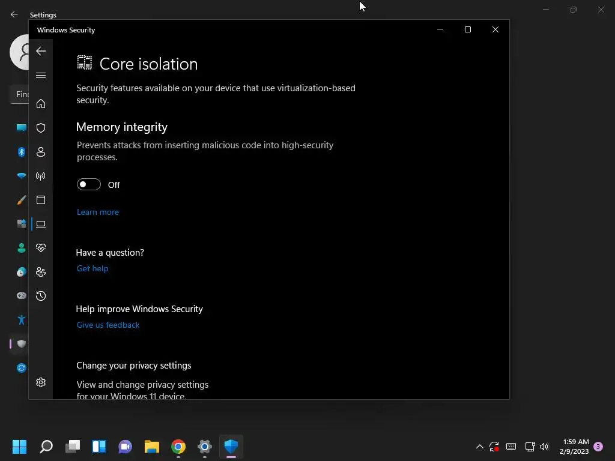Open touch keyboard tray icon
Viewport: 615px width, 461px height.
click(x=511, y=447)
